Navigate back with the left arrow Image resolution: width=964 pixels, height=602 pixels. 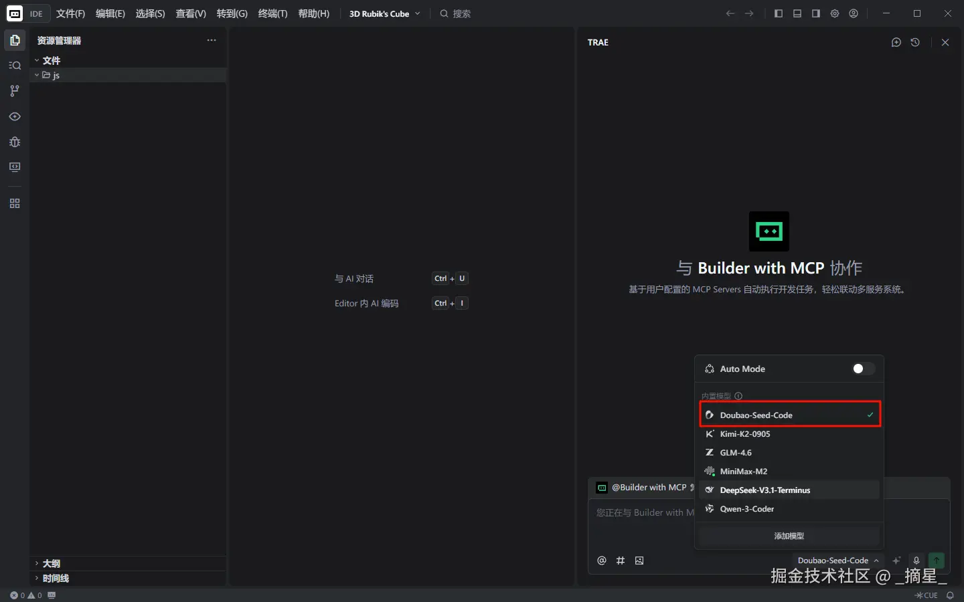pyautogui.click(x=730, y=13)
